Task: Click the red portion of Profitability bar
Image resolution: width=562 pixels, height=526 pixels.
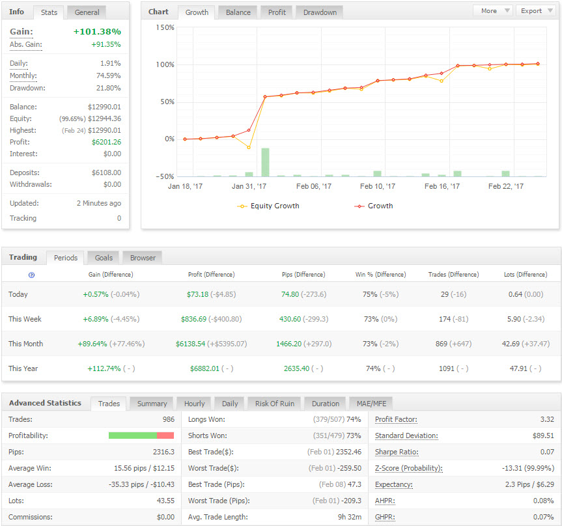Action: [x=165, y=436]
